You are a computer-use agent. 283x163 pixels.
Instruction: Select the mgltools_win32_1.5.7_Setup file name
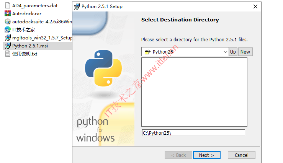tap(42, 37)
